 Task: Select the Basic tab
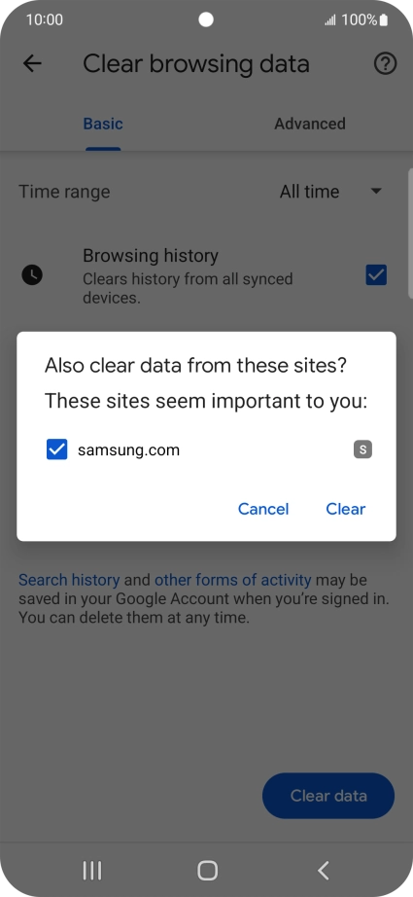pos(103,124)
